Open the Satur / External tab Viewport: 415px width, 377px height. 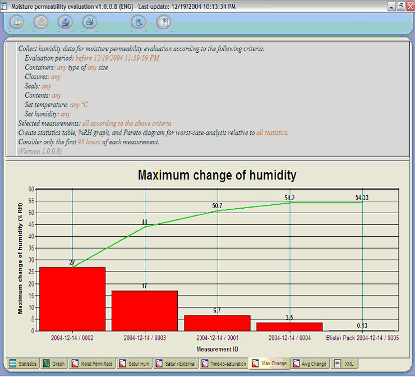[176, 364]
